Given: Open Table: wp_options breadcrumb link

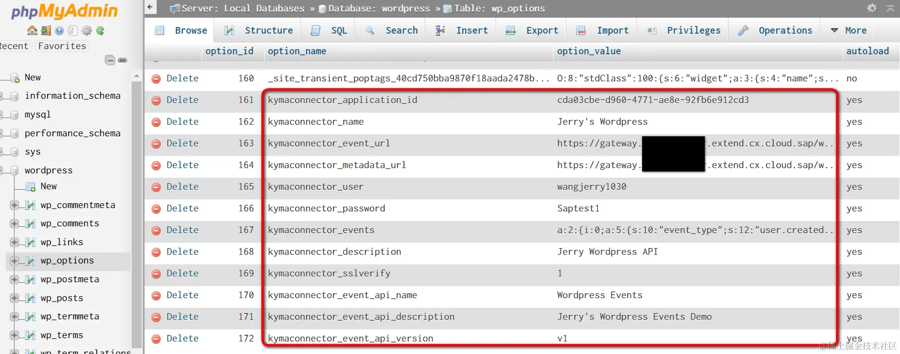Looking at the screenshot, I should (499, 8).
